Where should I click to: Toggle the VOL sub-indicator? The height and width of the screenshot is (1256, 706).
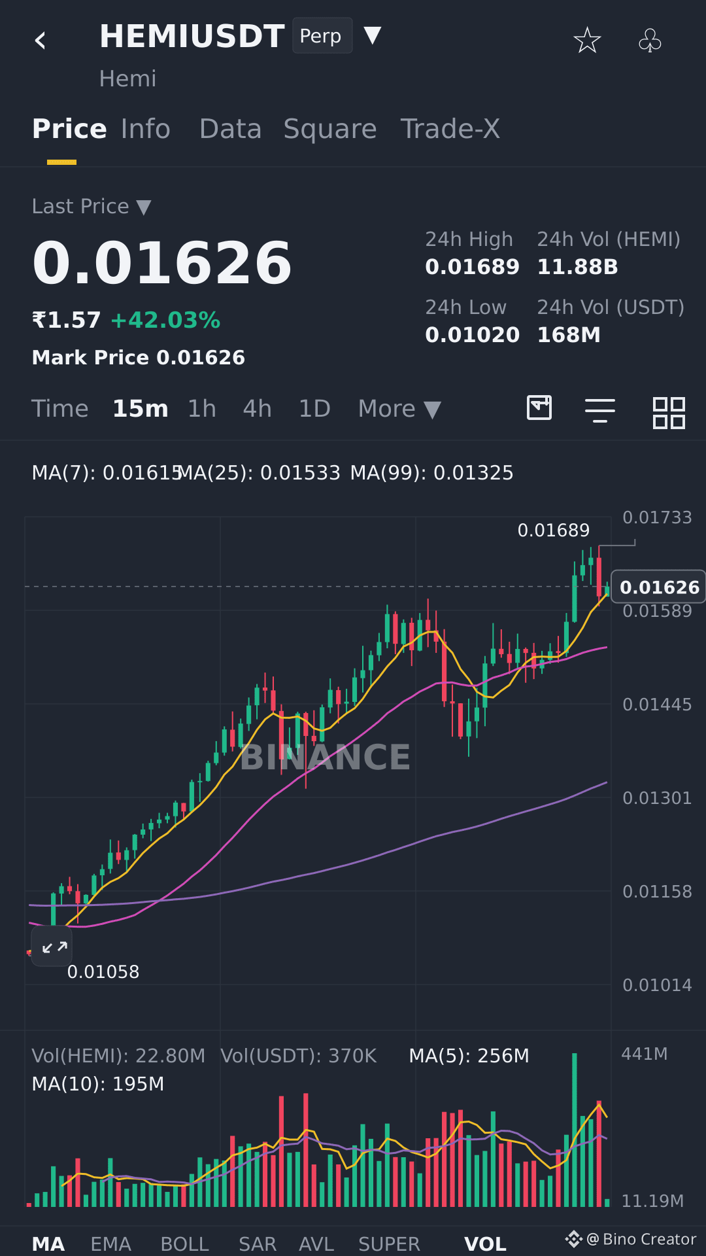[x=485, y=1244]
